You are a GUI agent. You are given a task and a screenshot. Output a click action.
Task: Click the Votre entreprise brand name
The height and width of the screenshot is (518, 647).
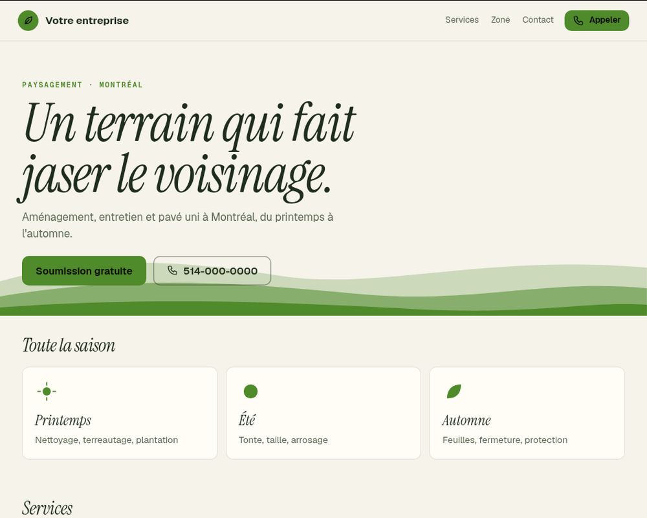tap(87, 20)
